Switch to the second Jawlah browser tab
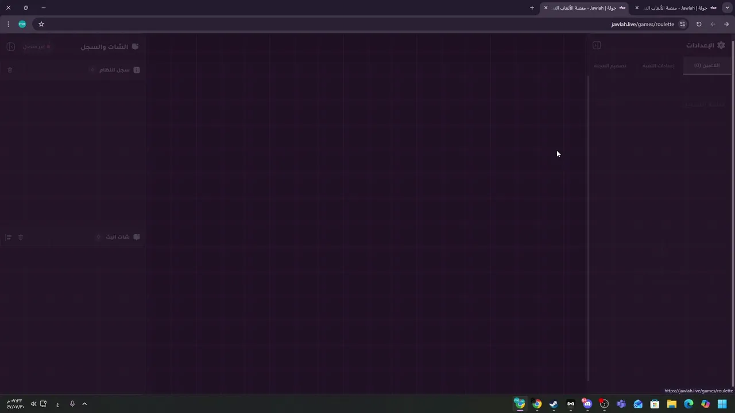This screenshot has height=413, width=735. pyautogui.click(x=676, y=8)
